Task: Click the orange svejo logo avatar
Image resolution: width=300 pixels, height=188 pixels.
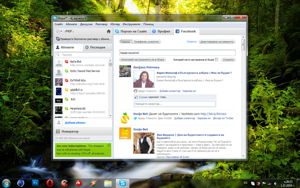Action: [125, 133]
